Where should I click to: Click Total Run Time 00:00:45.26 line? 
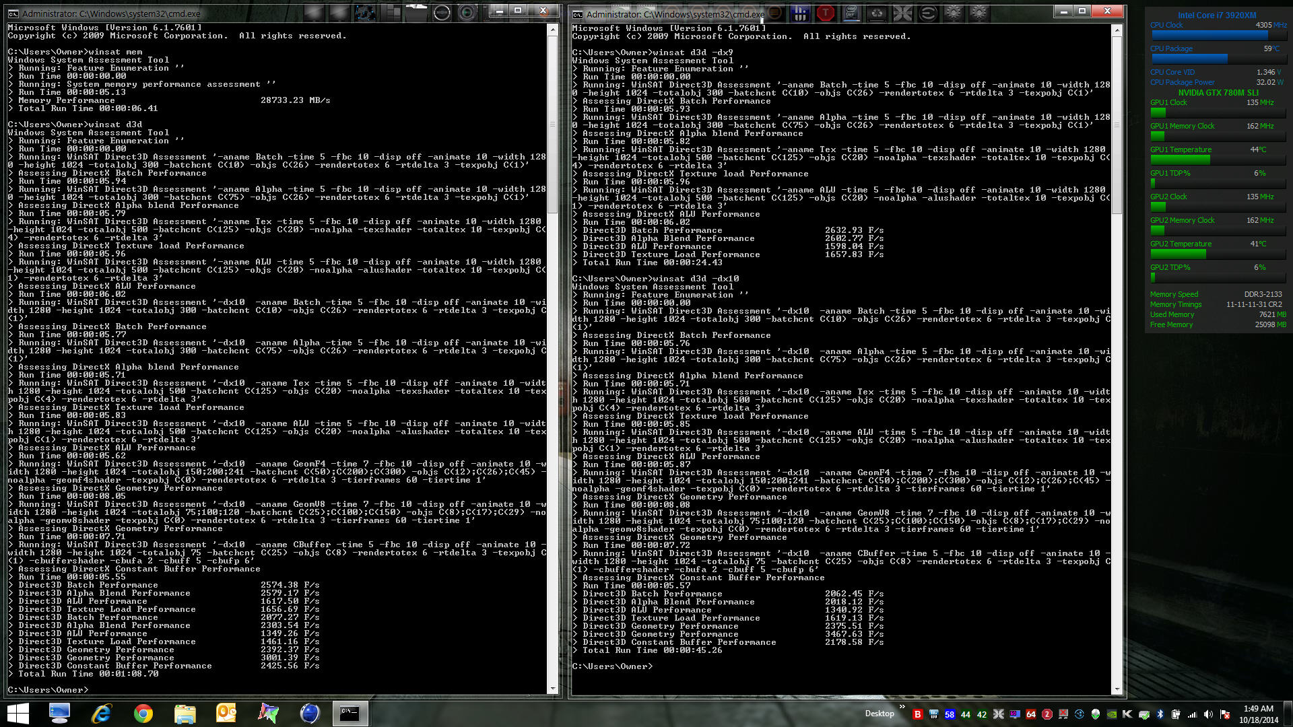pos(647,650)
